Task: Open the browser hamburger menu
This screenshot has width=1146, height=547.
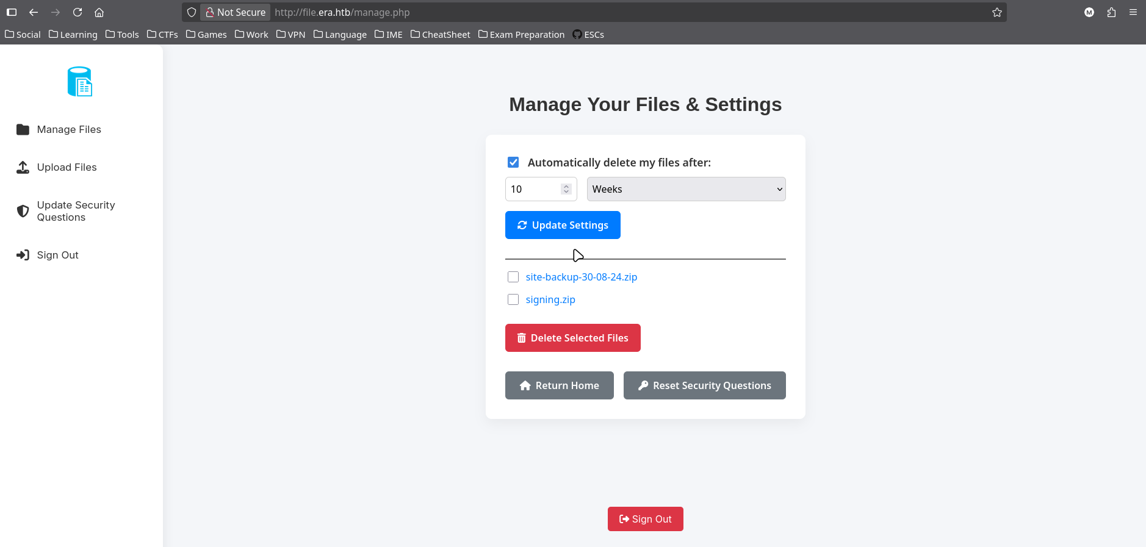Action: 1133,12
